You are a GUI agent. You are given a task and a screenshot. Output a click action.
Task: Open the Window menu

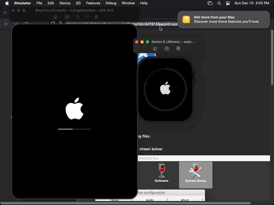pyautogui.click(x=128, y=3)
